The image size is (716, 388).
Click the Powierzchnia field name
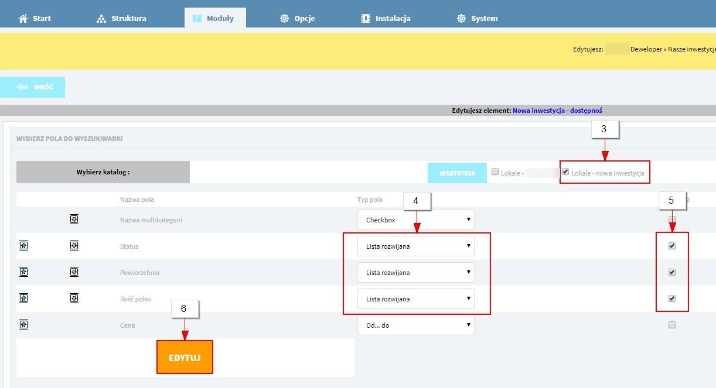tap(139, 273)
